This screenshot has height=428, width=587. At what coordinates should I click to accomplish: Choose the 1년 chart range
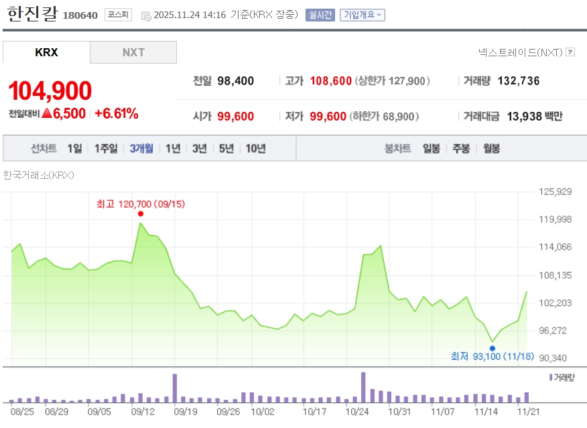[173, 149]
